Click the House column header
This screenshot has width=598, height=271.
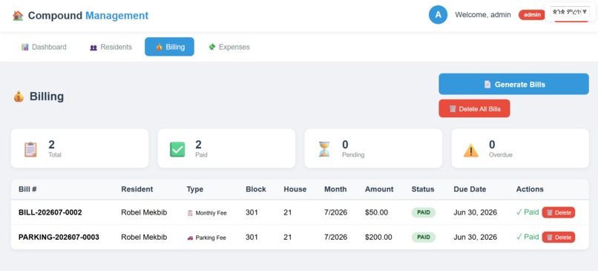[x=295, y=189]
